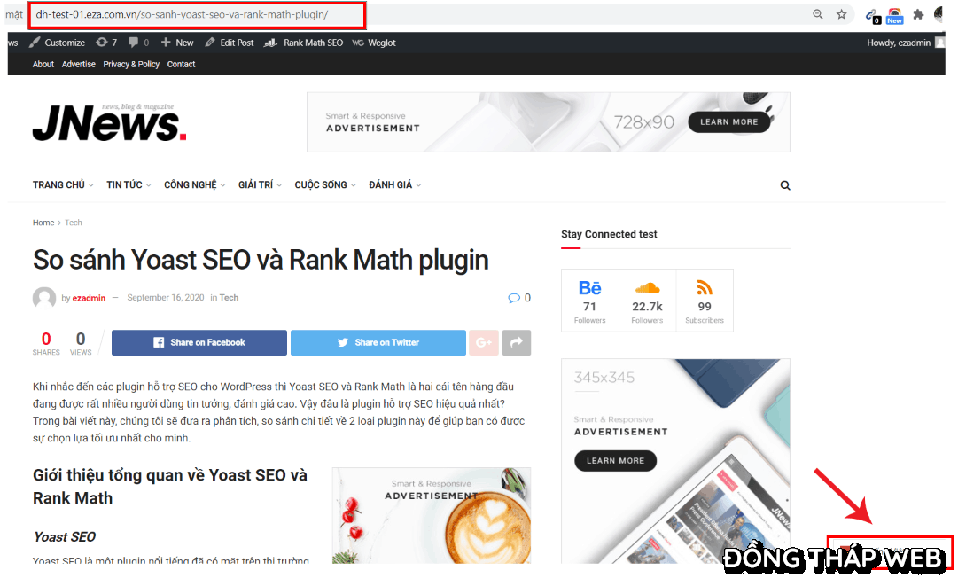Viewport: 958px width, 586px height.
Task: Click the browser address bar URL
Action: (182, 15)
